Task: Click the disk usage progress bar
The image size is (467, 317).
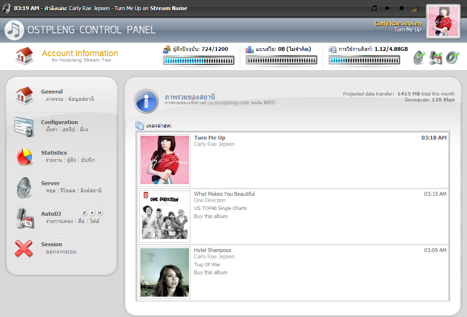Action: pyautogui.click(x=365, y=60)
